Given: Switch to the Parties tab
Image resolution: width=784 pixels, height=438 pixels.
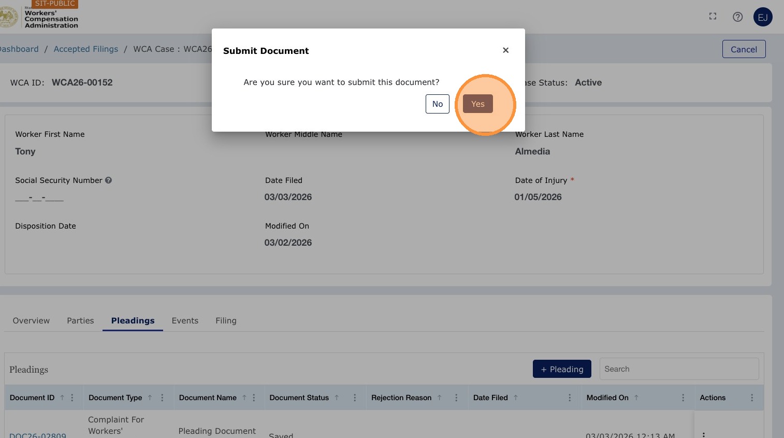Looking at the screenshot, I should pos(80,320).
